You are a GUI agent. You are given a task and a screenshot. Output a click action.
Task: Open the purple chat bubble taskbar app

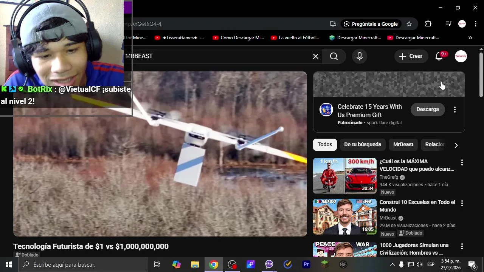click(269, 264)
